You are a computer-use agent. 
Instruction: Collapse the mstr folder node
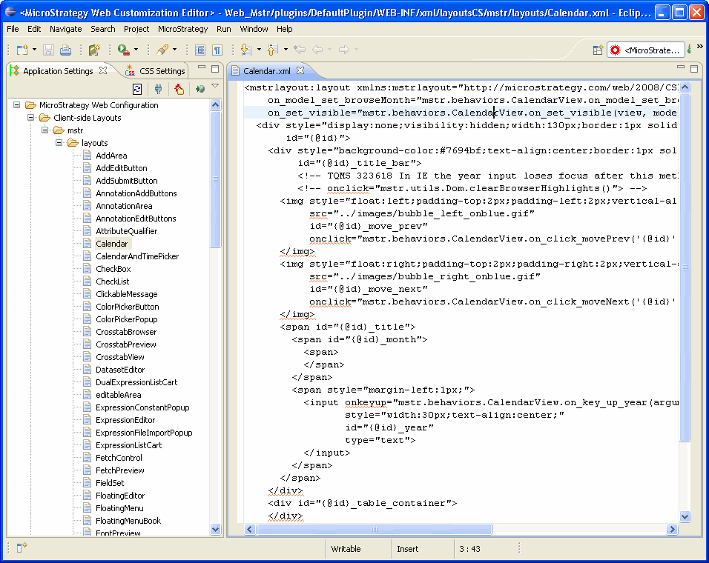tap(44, 130)
